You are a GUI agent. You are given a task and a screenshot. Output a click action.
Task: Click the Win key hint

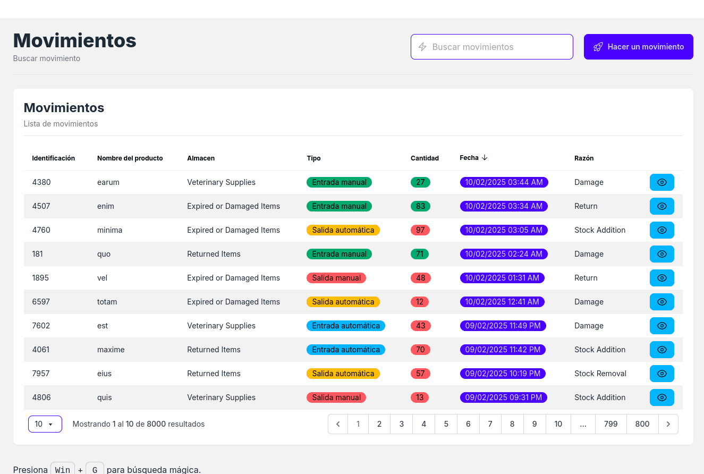pyautogui.click(x=63, y=470)
